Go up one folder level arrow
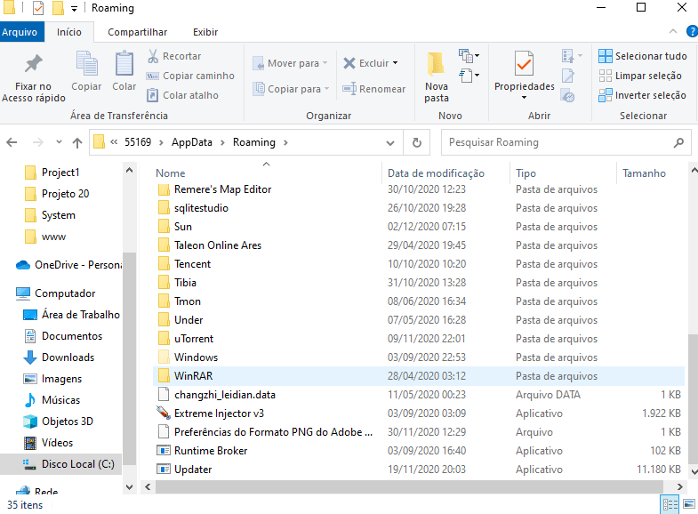698x514 pixels. (77, 142)
